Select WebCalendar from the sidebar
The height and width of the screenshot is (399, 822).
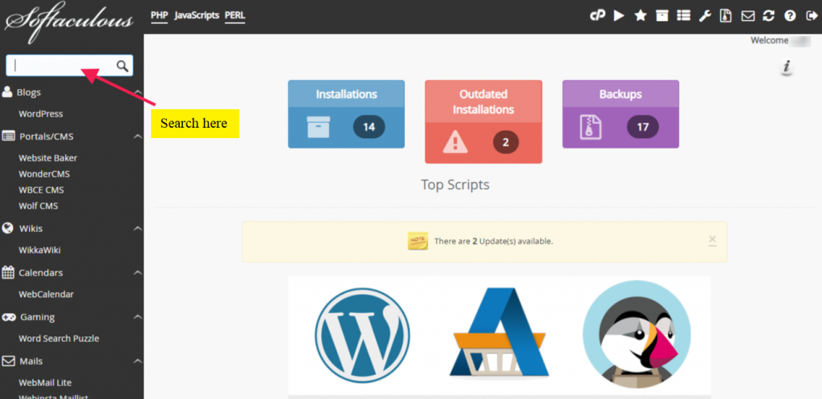pyautogui.click(x=46, y=294)
